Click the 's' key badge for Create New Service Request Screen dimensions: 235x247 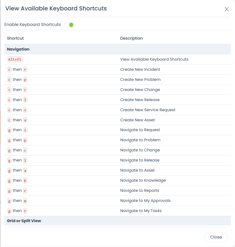coord(25,110)
